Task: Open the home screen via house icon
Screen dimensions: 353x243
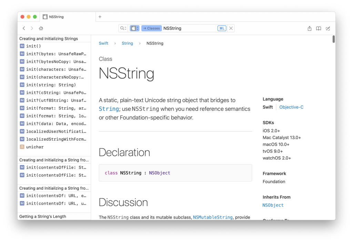Action: (41, 28)
